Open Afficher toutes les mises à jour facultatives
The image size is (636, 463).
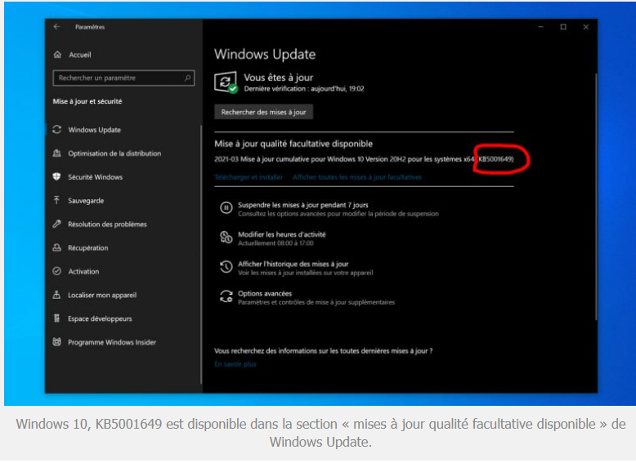(357, 177)
